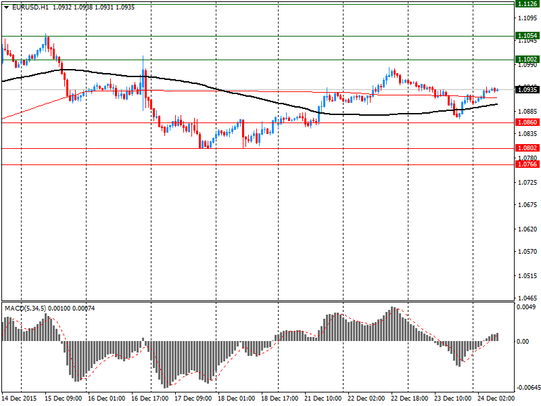The height and width of the screenshot is (406, 541).
Task: Click the 18 Dec 01:00 time label
Action: [x=237, y=399]
